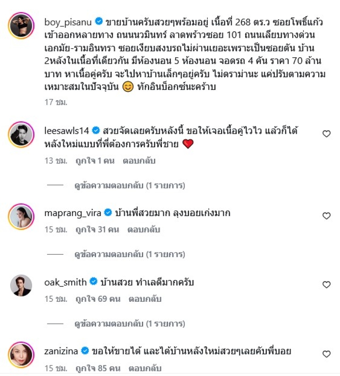Reply to maprang_vira's comment
The width and height of the screenshot is (340, 376).
pos(143,230)
